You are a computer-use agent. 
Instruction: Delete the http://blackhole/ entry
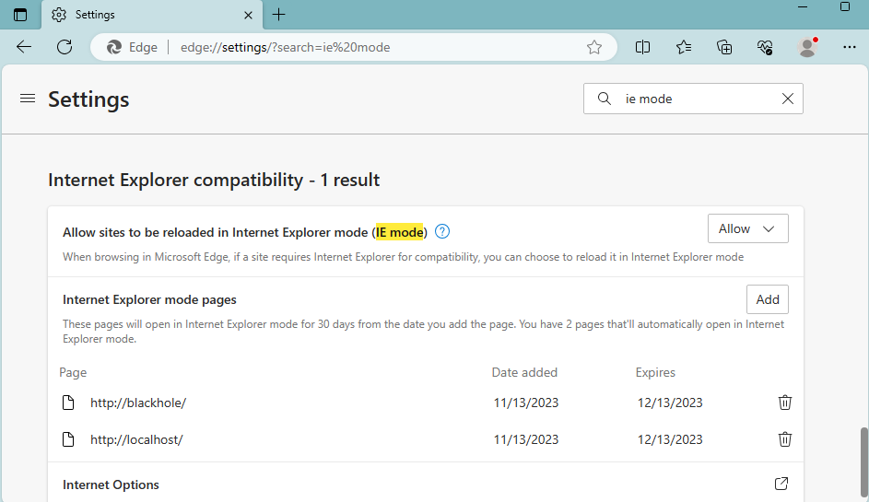click(x=785, y=403)
